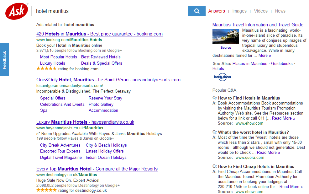Open www.quora.com source link
Viewport: 309px width, 194px height.
[x=250, y=158]
